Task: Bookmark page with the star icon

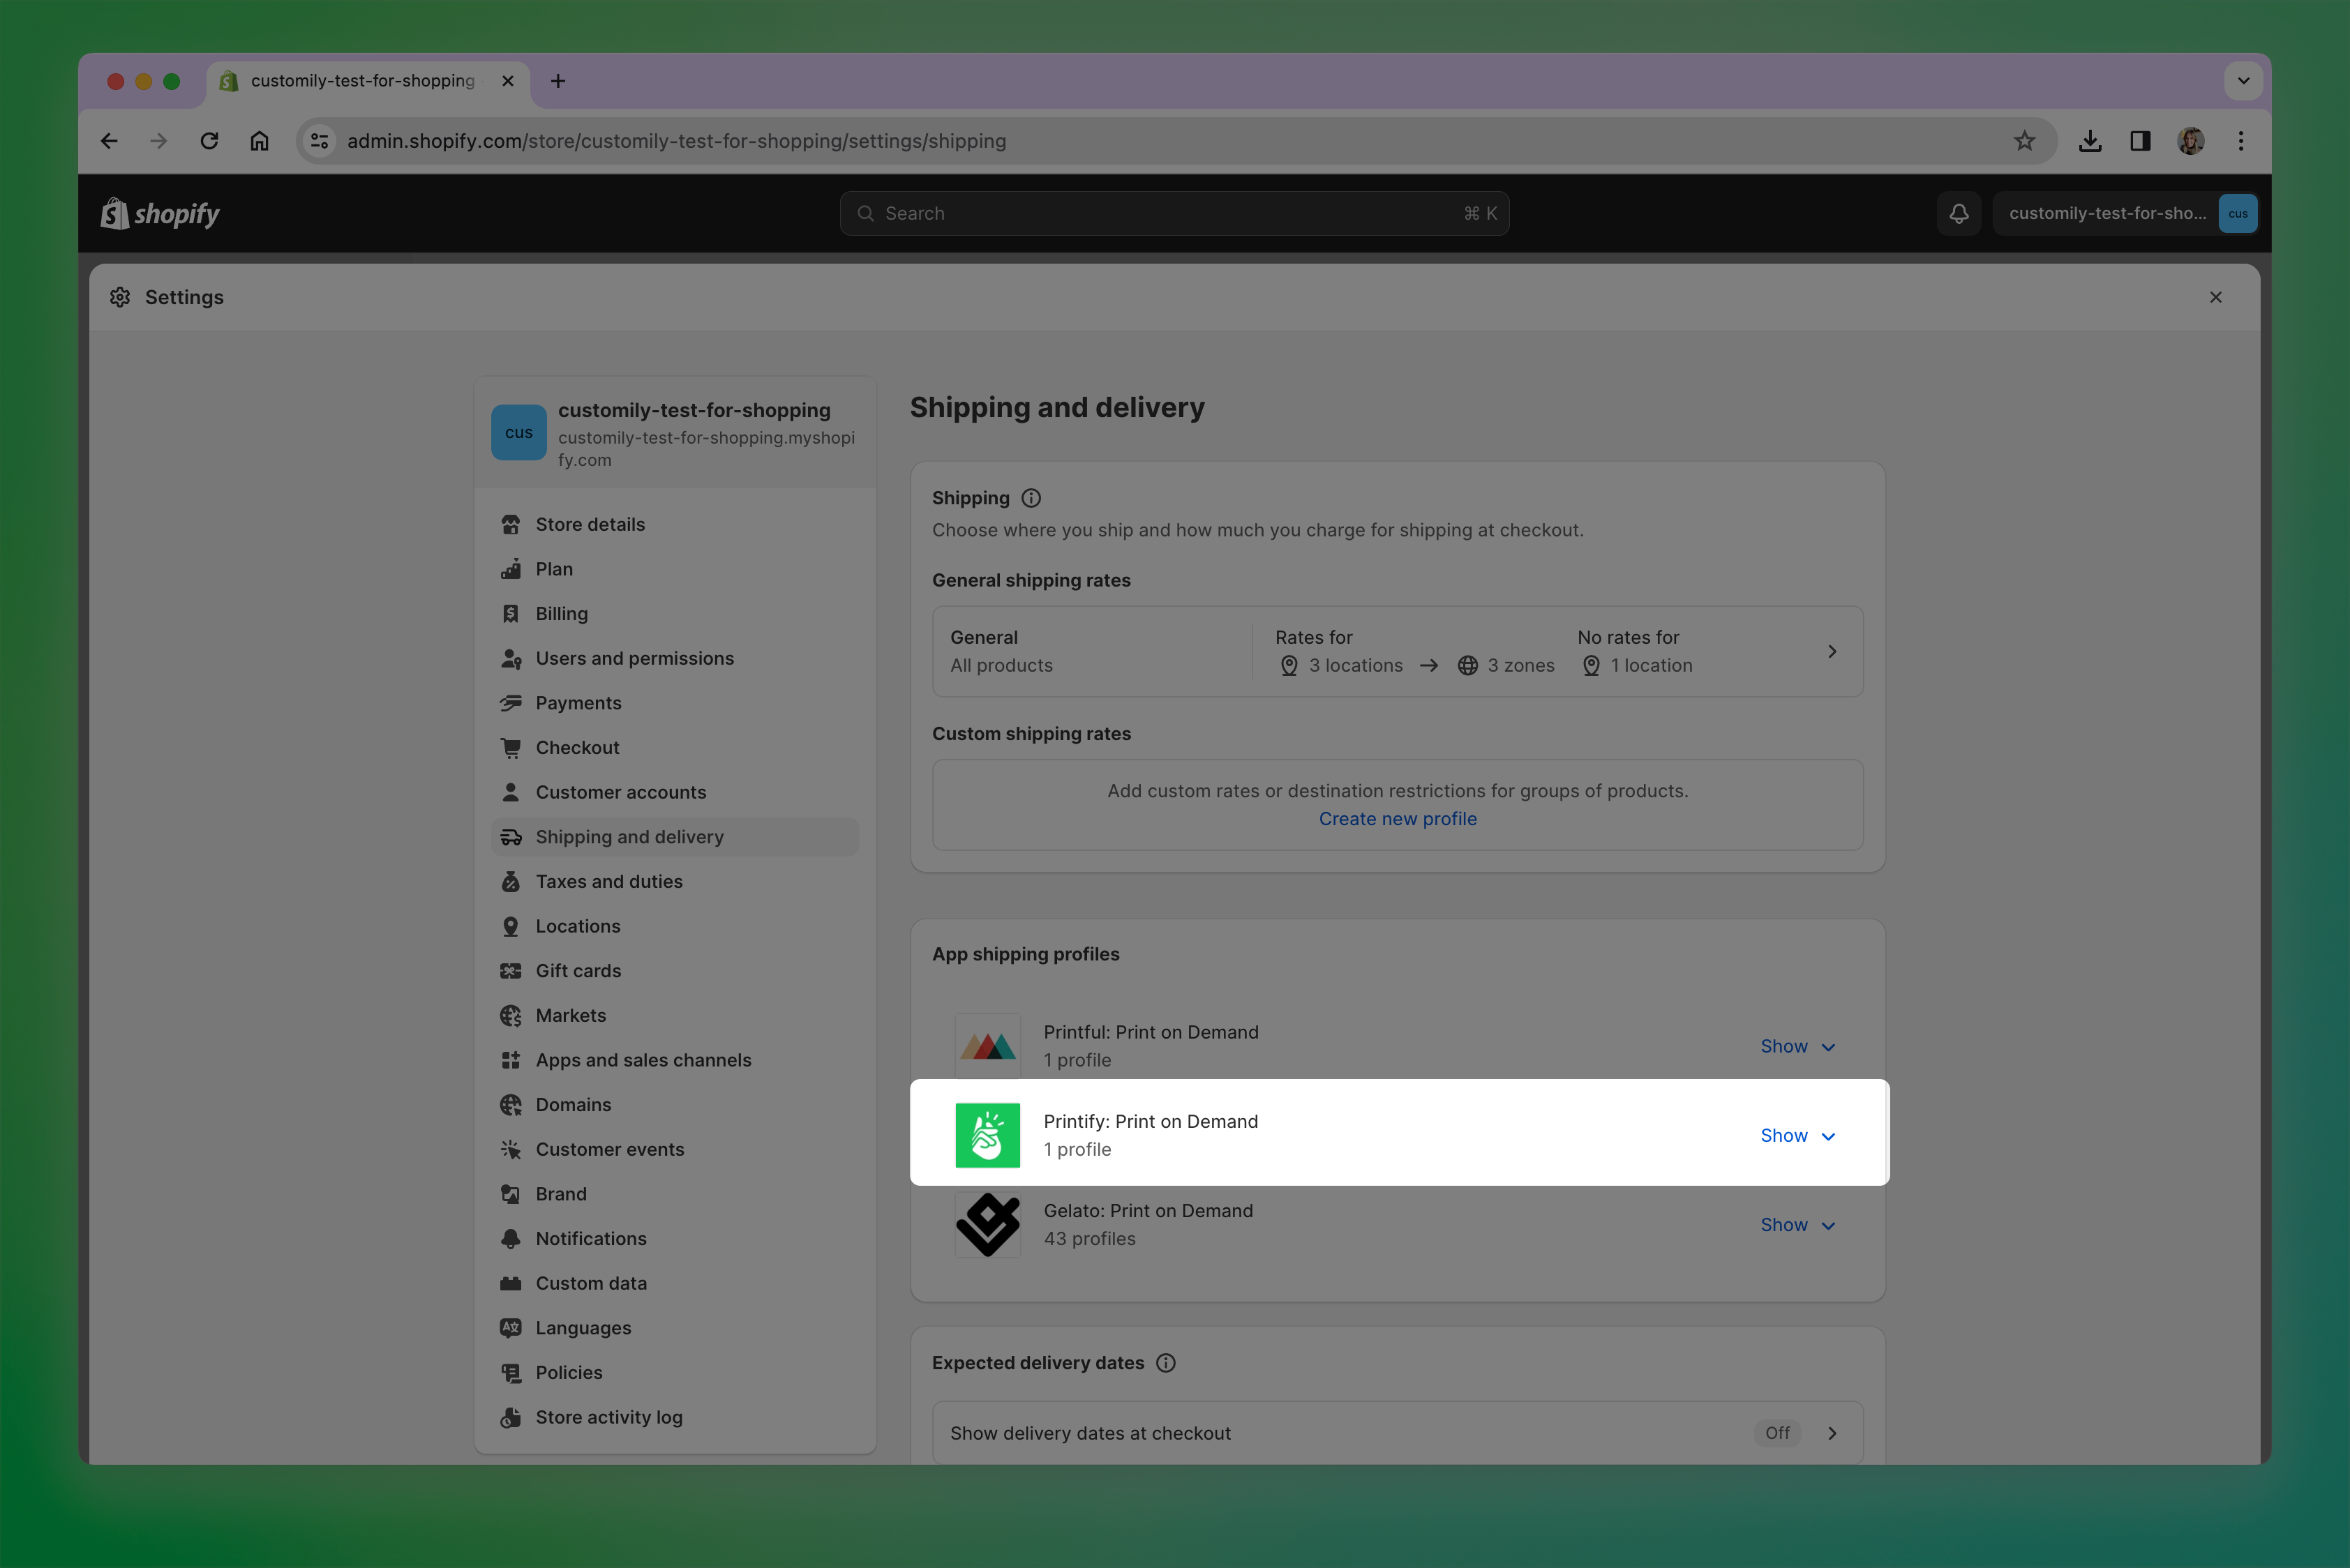Action: pos(2024,141)
